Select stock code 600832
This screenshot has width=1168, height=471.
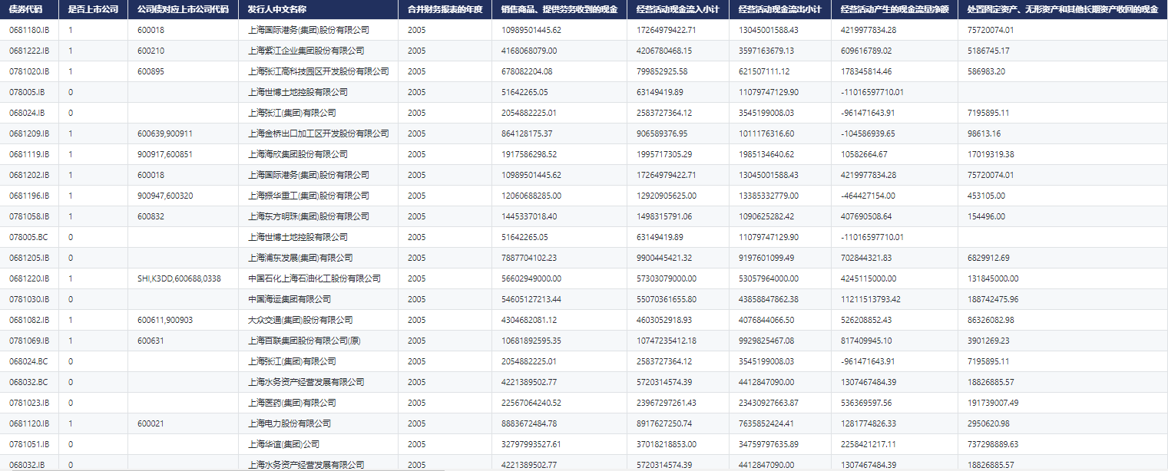coord(151,216)
